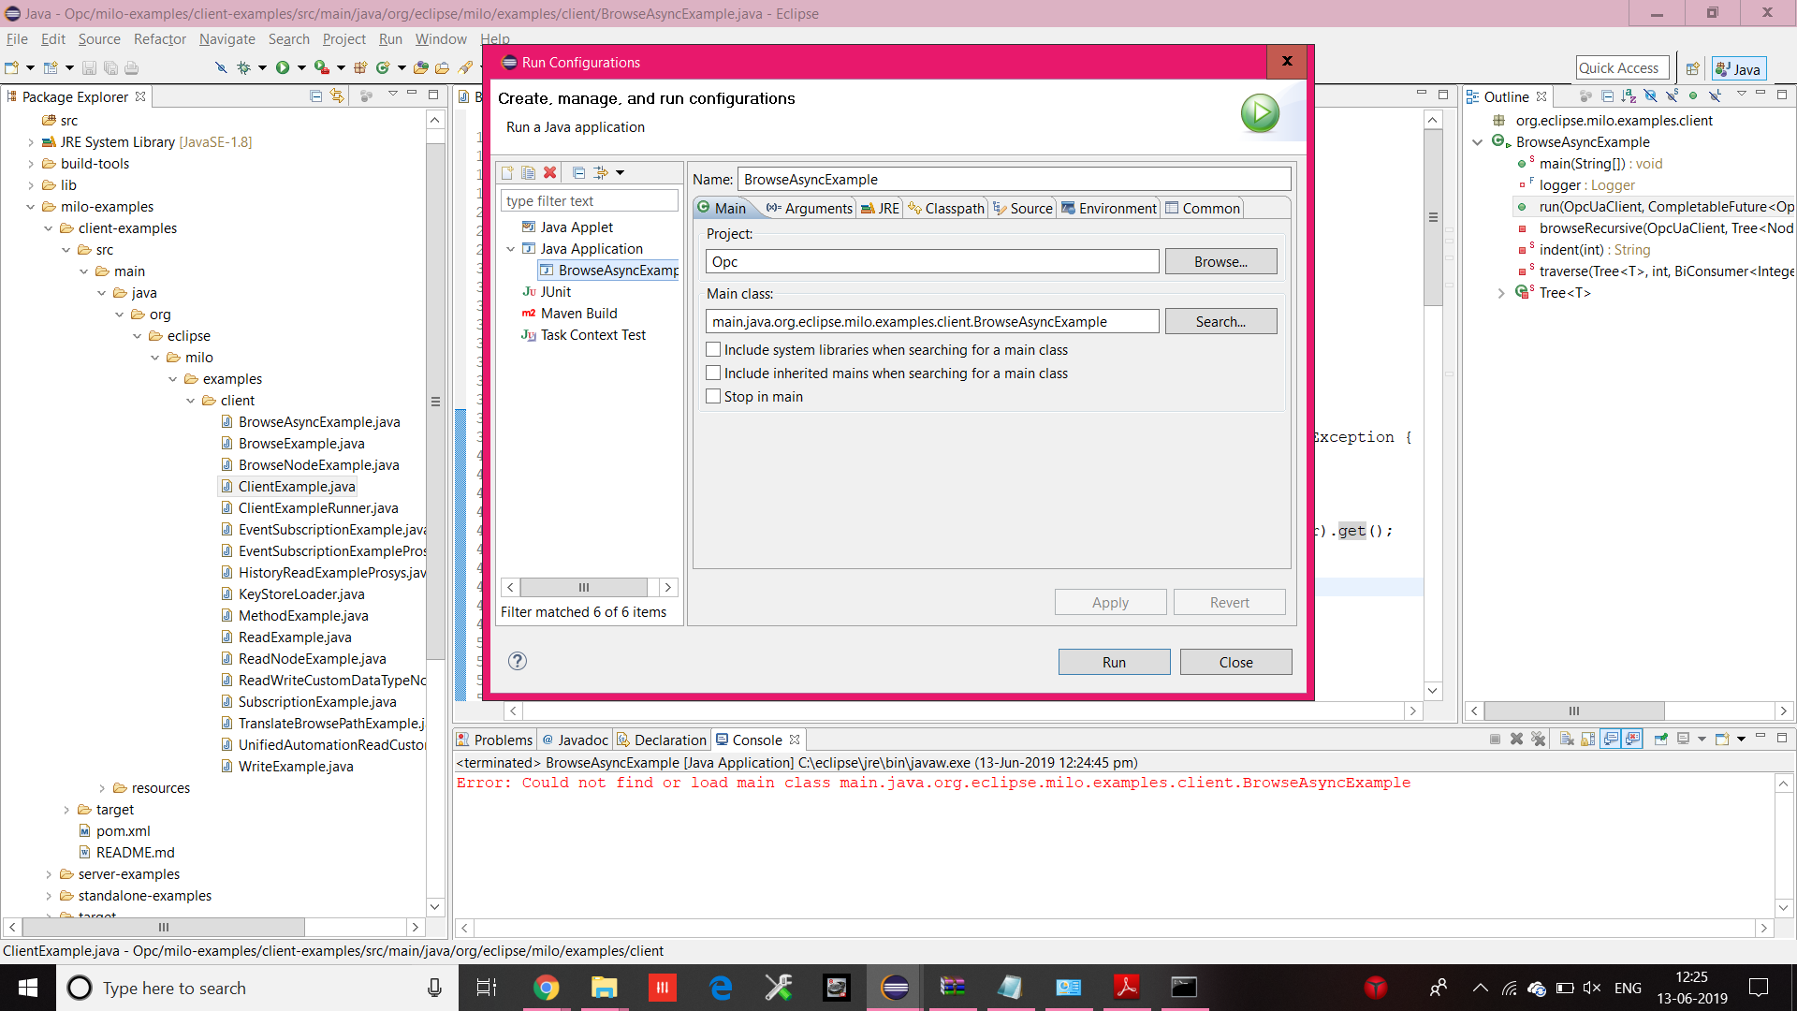Open filter launch configurations dropdown arrow
The width and height of the screenshot is (1797, 1011).
click(620, 173)
